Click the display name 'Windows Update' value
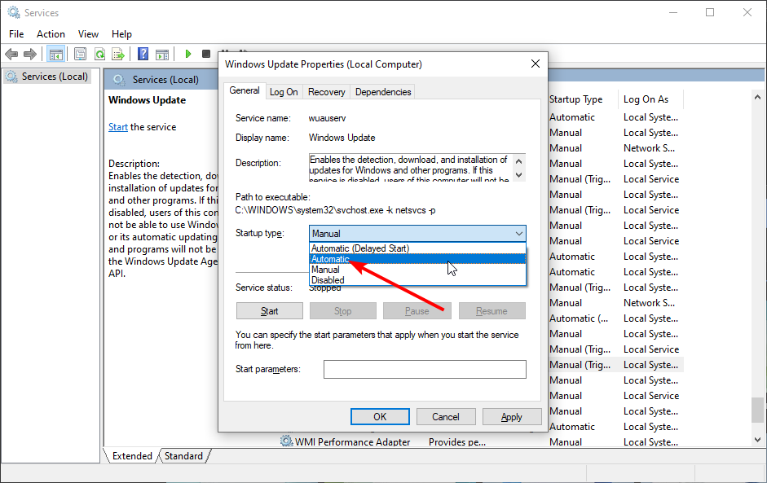The height and width of the screenshot is (483, 767). pyautogui.click(x=342, y=138)
